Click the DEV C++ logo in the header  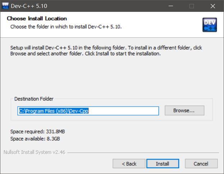click(x=210, y=25)
